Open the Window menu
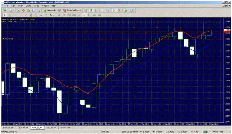Screen dimensions: 232x134 click(x=45, y=6)
